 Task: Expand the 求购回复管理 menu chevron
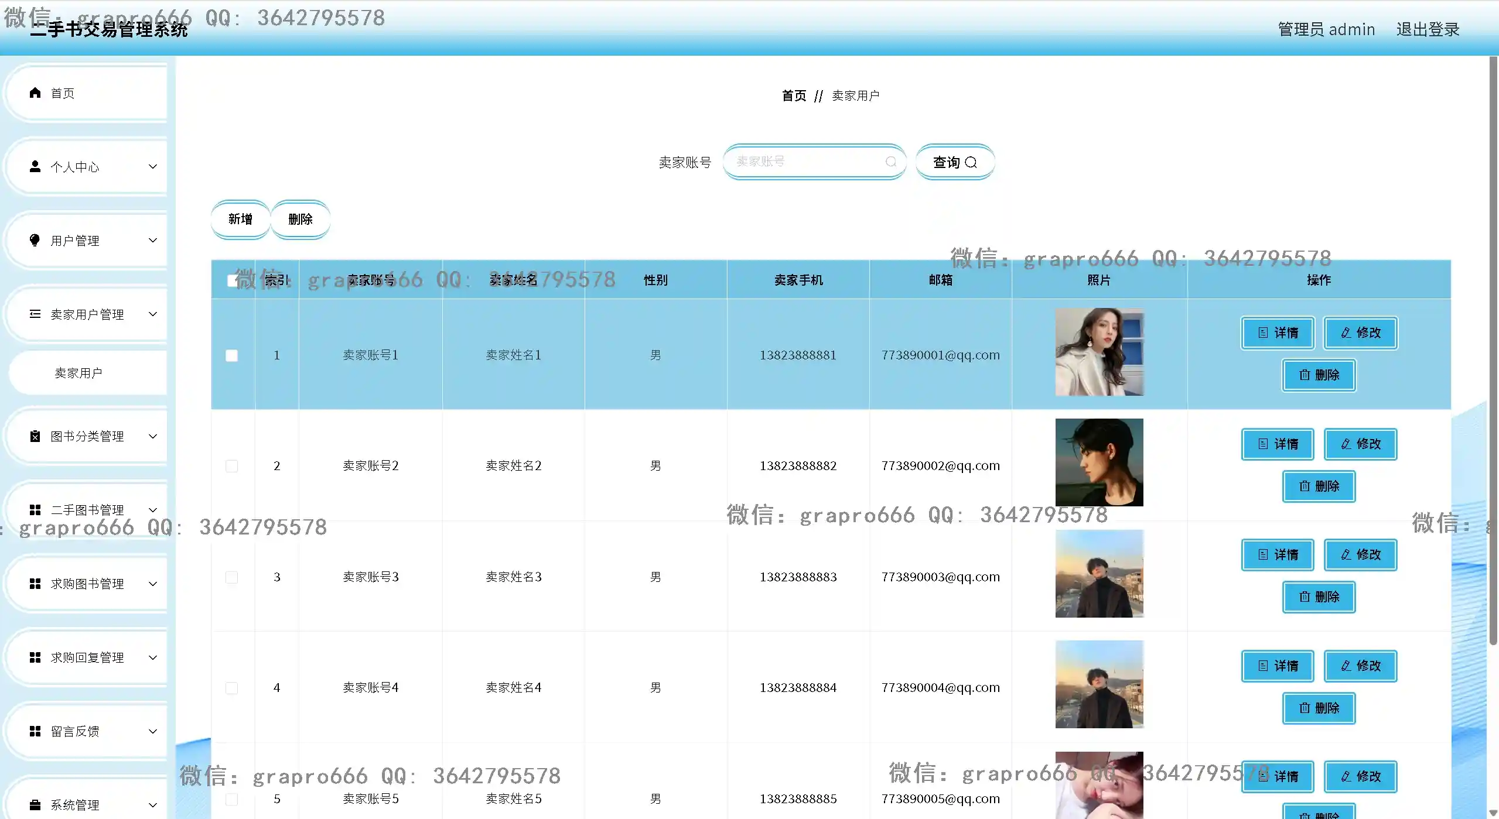[153, 657]
